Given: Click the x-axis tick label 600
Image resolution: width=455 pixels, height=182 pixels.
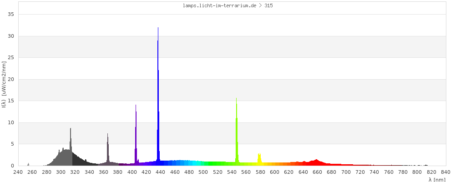Looking at the screenshot, I should (275, 172).
